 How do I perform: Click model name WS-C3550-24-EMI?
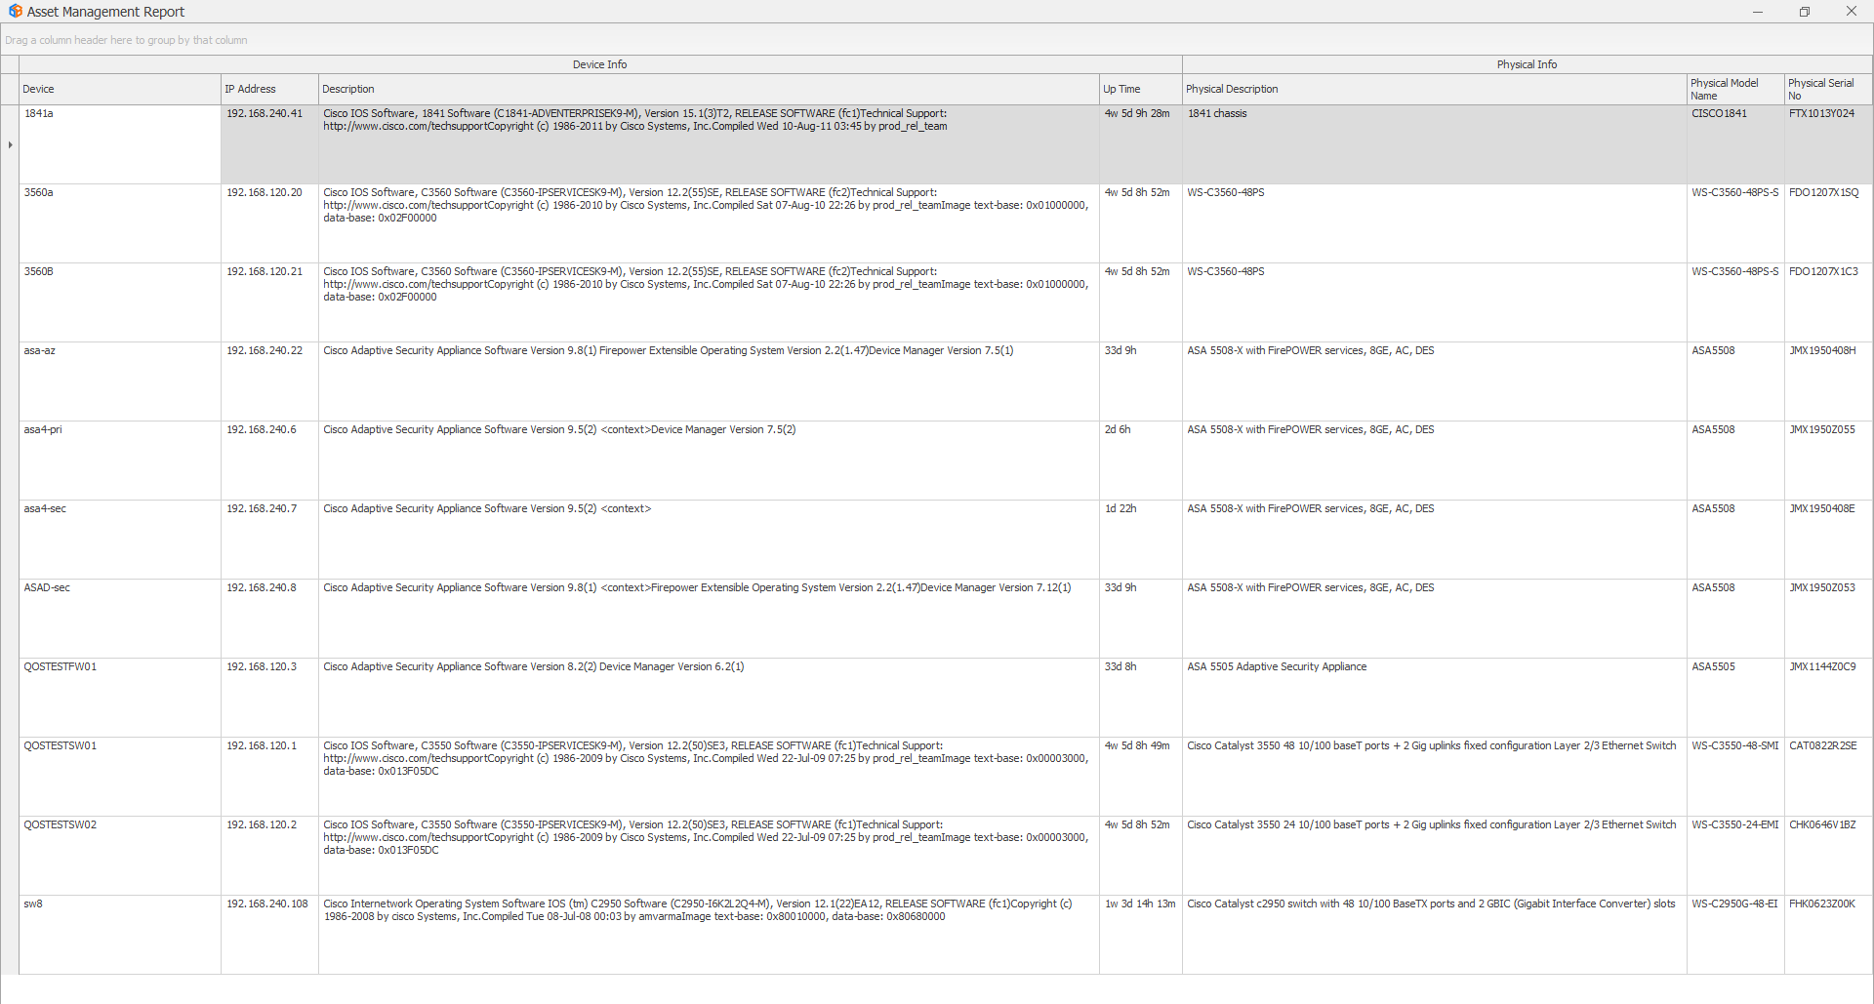tap(1735, 856)
